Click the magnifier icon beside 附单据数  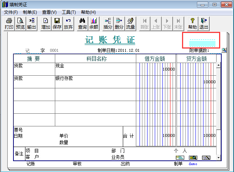[224, 50]
